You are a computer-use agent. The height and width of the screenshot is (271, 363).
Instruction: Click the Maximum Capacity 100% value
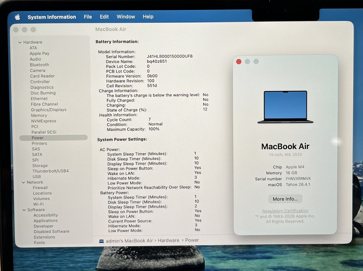(154, 129)
